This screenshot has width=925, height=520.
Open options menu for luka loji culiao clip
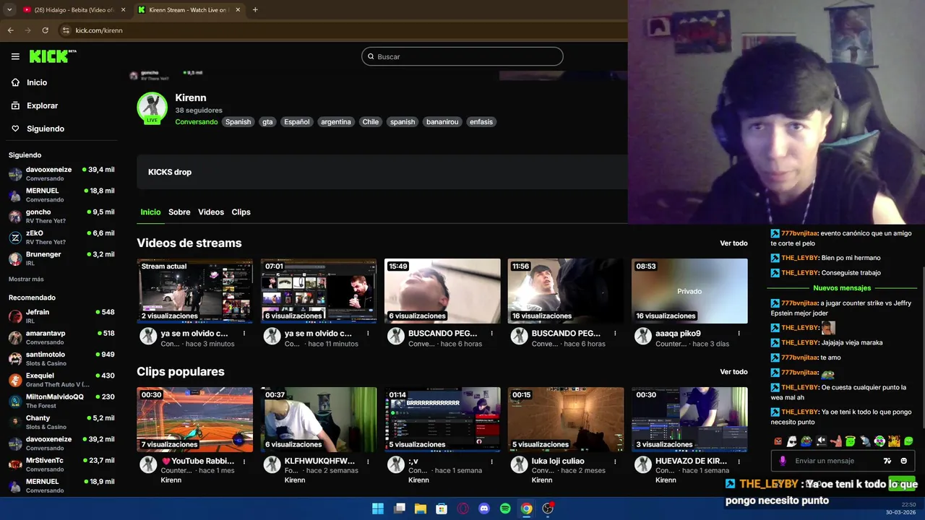pos(615,461)
